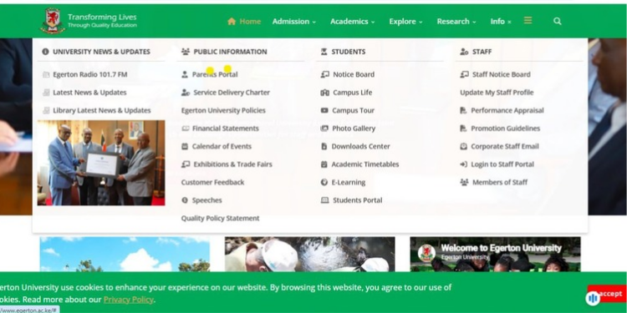Click the Downloads Center text
This screenshot has height=313, width=627.
tap(360, 147)
